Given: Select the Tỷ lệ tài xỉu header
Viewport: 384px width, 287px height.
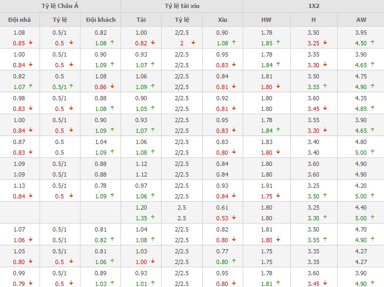Looking at the screenshot, I should pos(182,6).
